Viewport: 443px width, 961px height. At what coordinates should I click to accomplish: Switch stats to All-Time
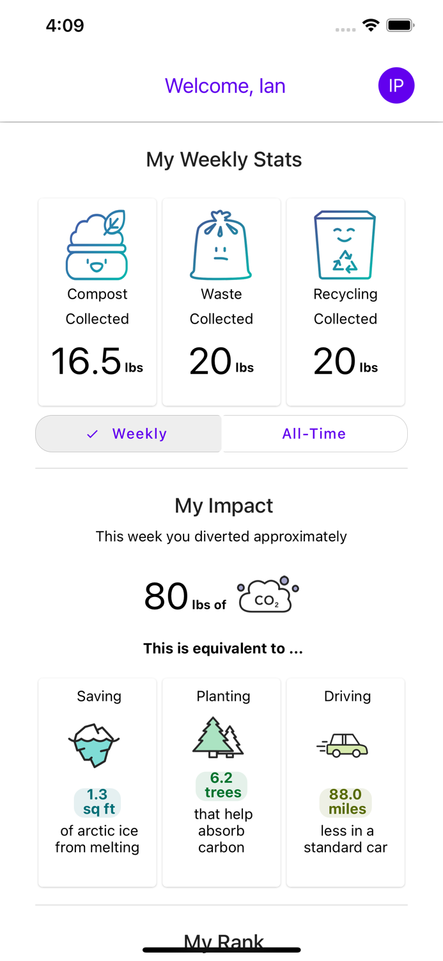pos(314,434)
